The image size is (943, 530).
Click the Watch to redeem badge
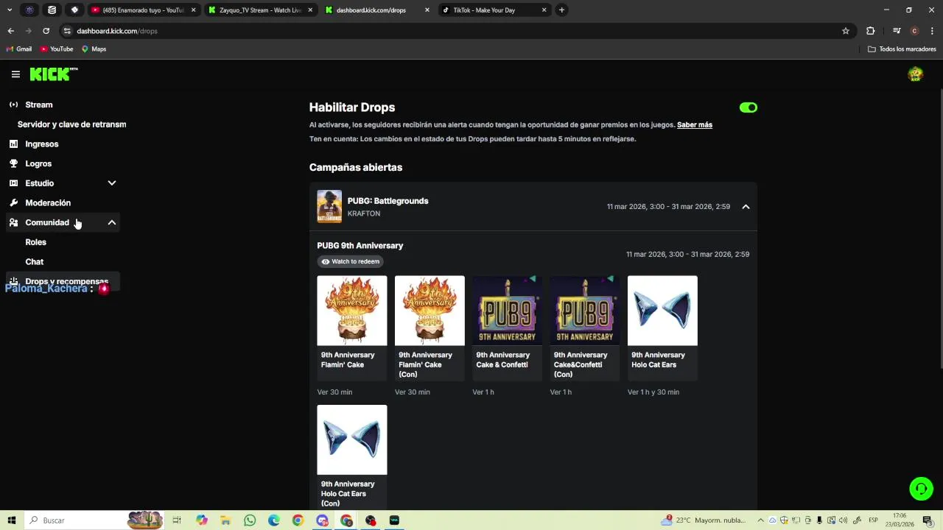point(351,261)
